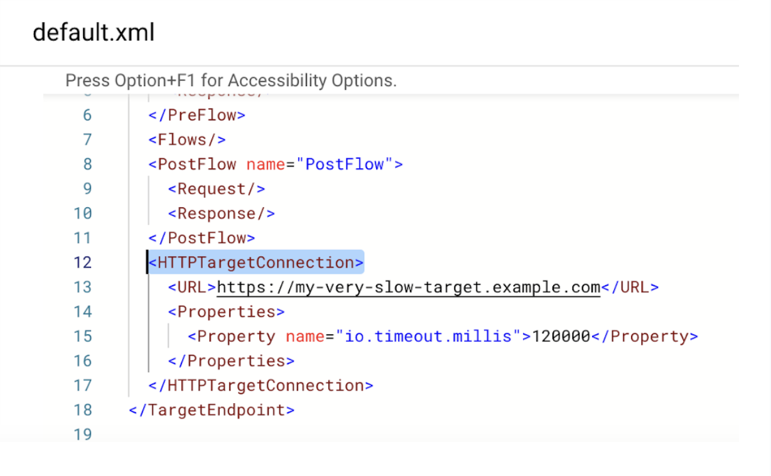Click the highlighted HTTPTargetConnection opening tag

[x=256, y=262]
